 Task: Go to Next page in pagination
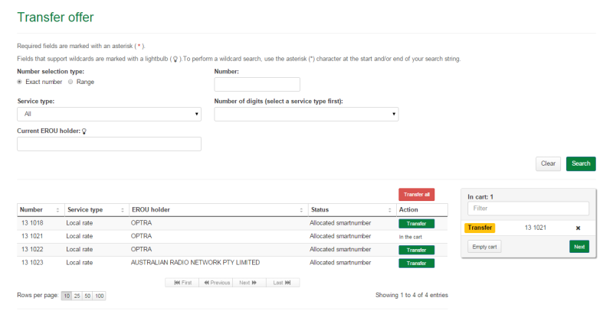click(x=250, y=283)
